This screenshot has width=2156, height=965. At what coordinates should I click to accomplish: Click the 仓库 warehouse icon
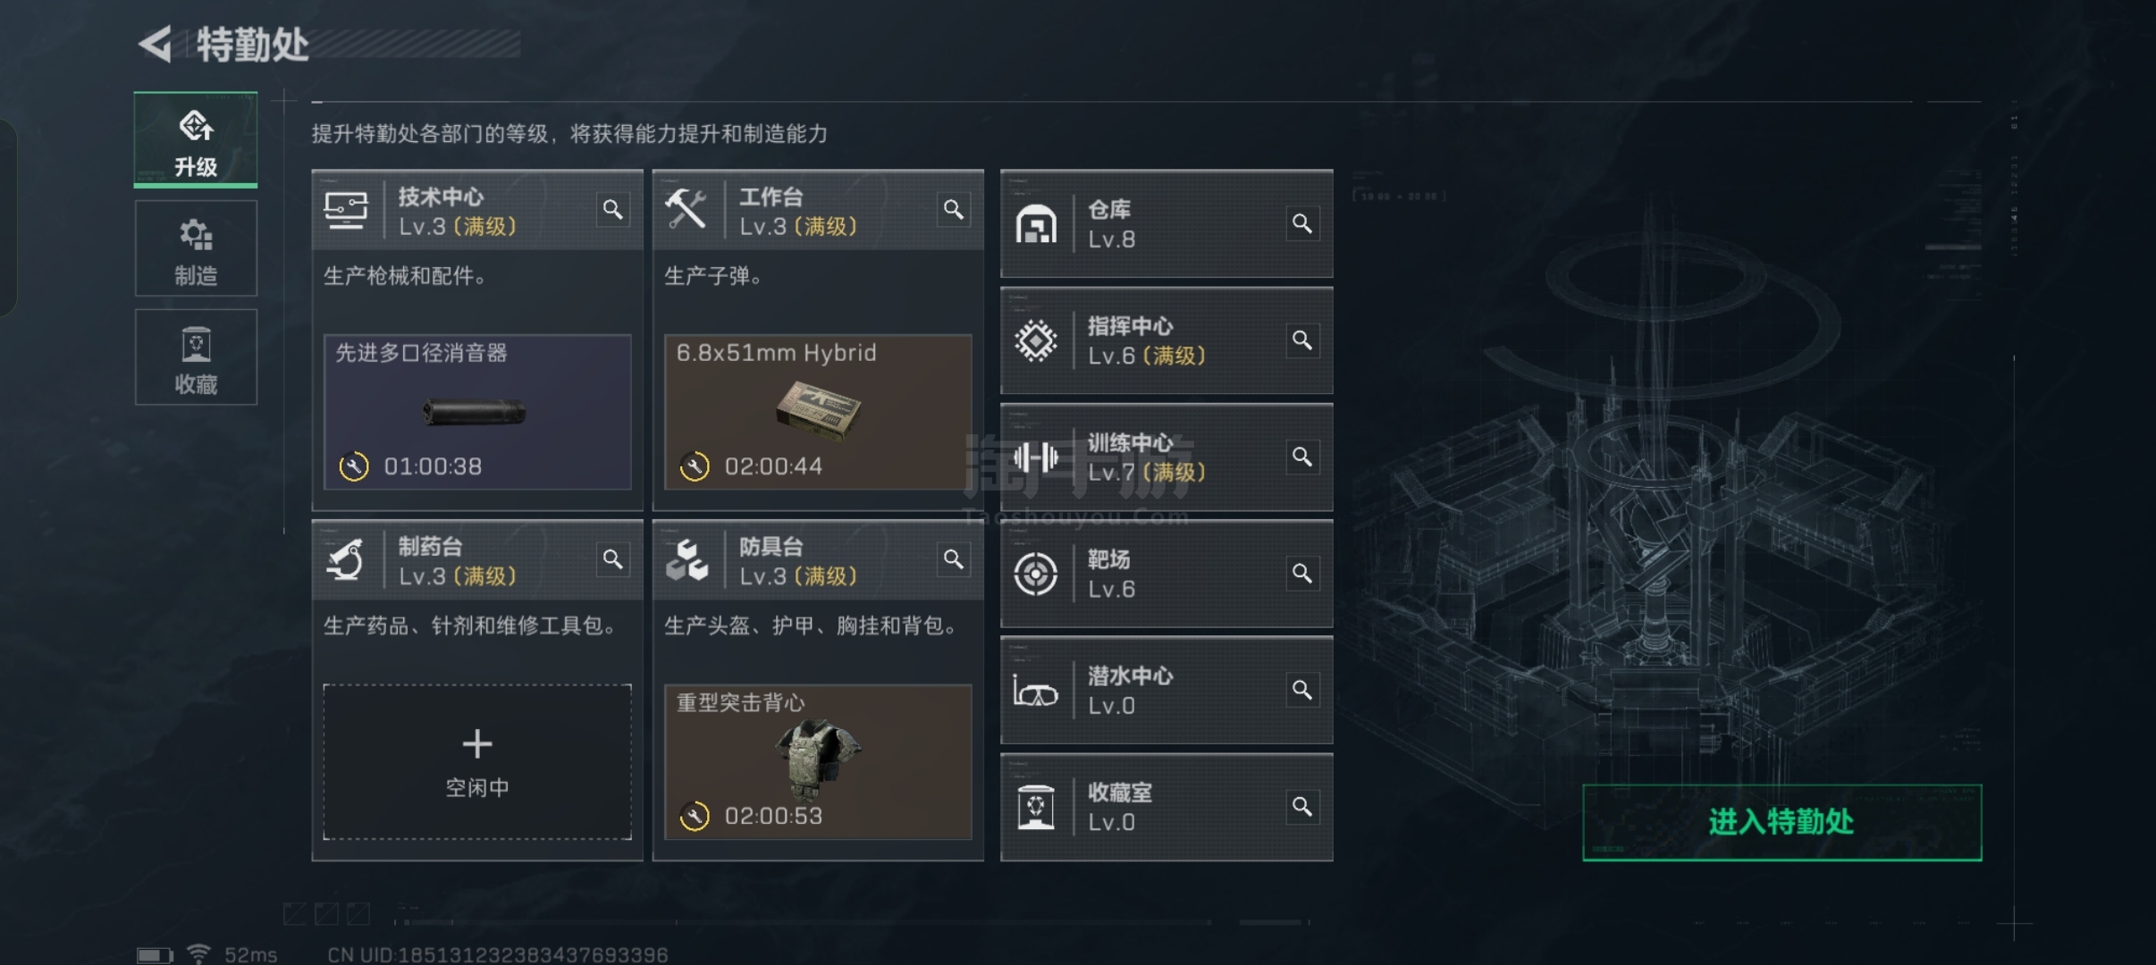click(x=1036, y=224)
